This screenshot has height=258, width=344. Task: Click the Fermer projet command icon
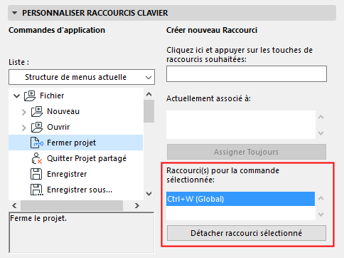click(37, 143)
